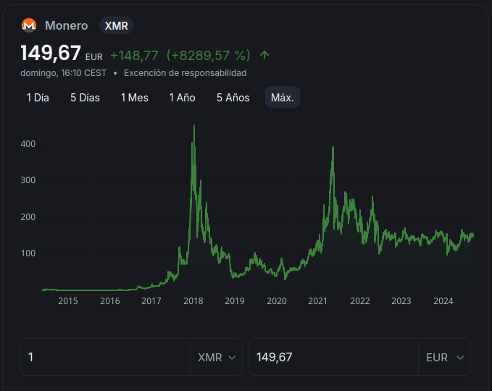Select the 1 Año time range
Viewport: 492px width, 391px height.
click(182, 98)
